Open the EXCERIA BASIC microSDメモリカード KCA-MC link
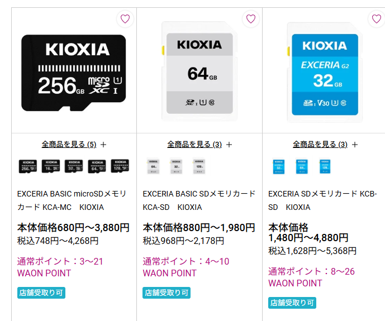Screen dimensions: 385x321 tap(72, 200)
